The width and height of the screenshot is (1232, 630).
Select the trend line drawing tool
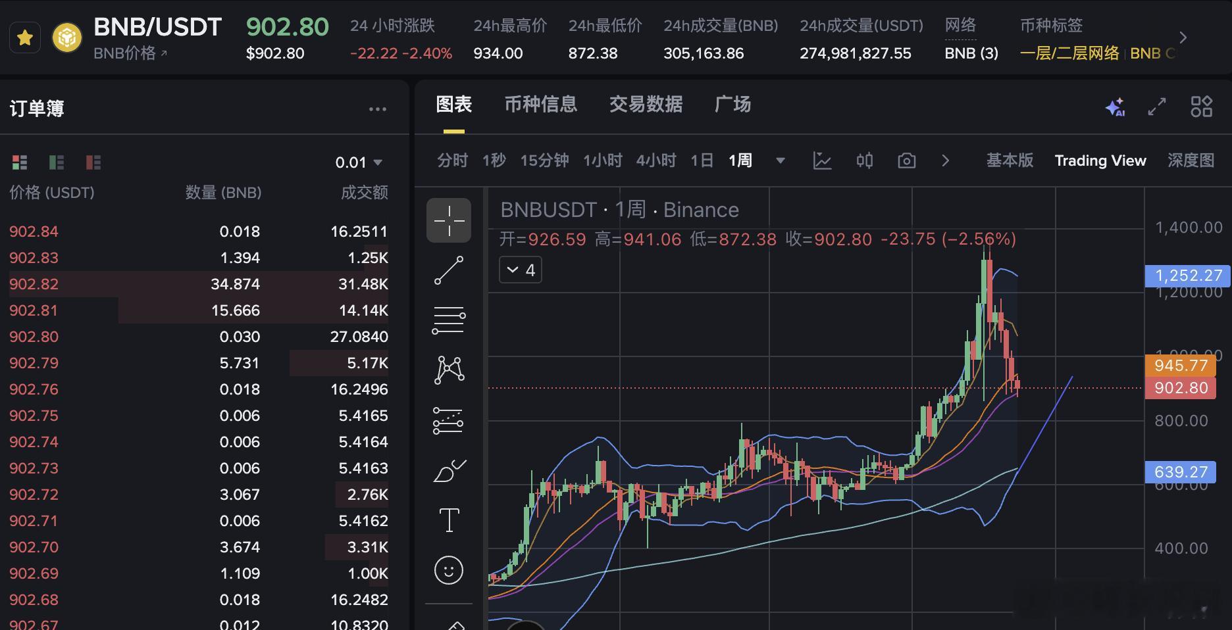tap(448, 270)
